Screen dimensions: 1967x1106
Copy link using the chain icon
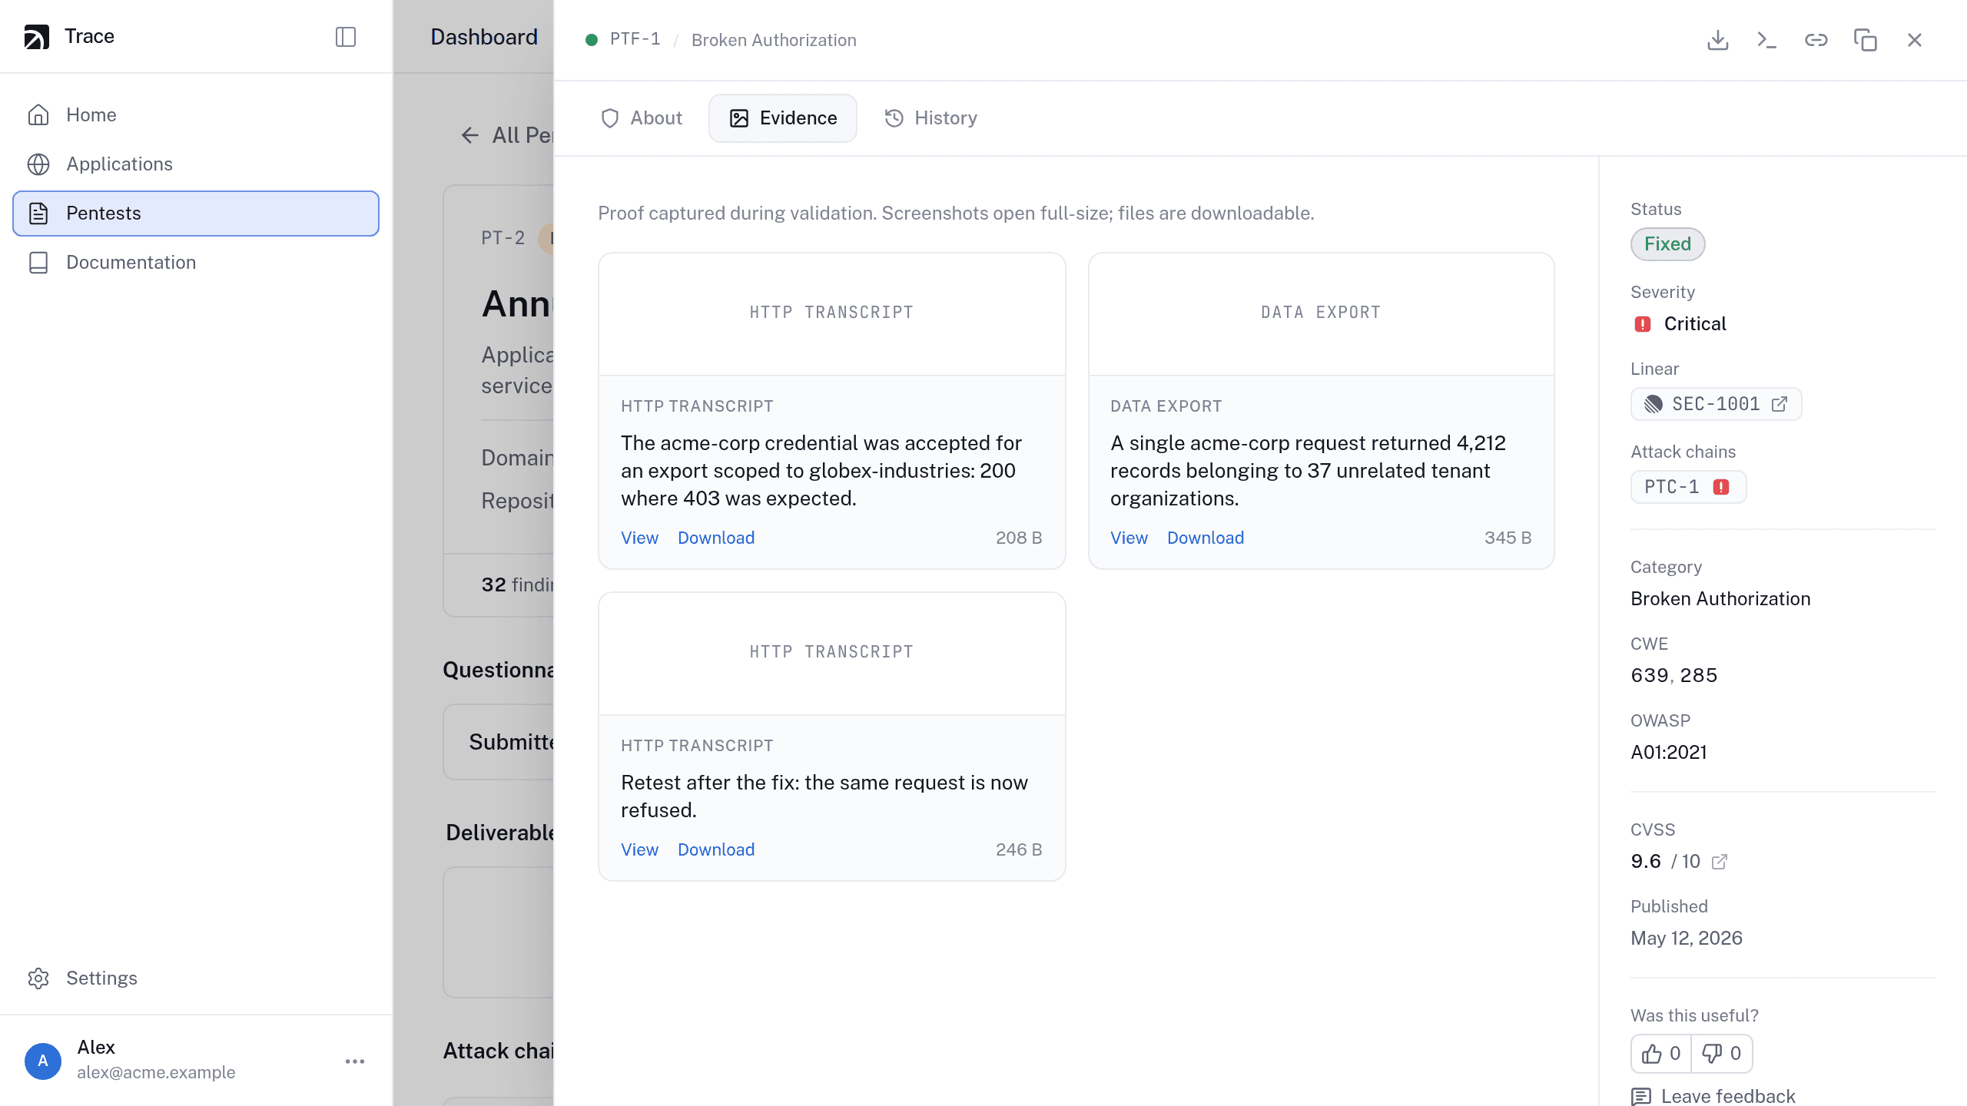click(x=1816, y=40)
